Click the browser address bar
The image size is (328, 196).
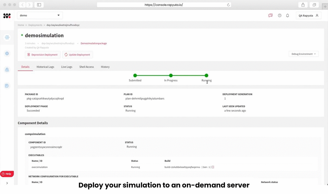click(x=164, y=5)
